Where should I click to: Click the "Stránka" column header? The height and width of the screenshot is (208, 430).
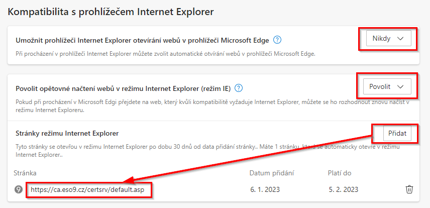pyautogui.click(x=25, y=173)
